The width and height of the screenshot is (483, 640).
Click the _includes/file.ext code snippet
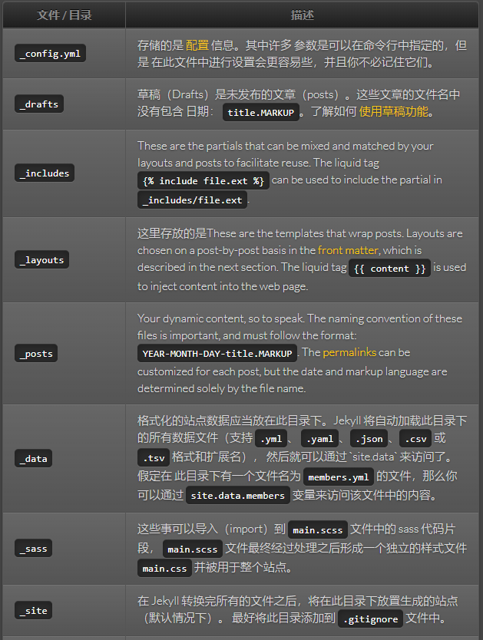[192, 200]
